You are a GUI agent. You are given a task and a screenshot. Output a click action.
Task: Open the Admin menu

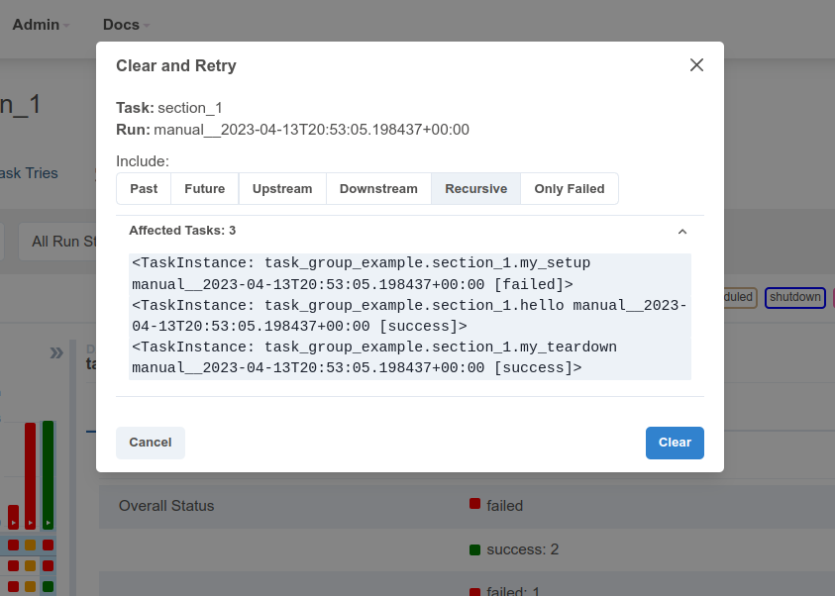click(41, 25)
